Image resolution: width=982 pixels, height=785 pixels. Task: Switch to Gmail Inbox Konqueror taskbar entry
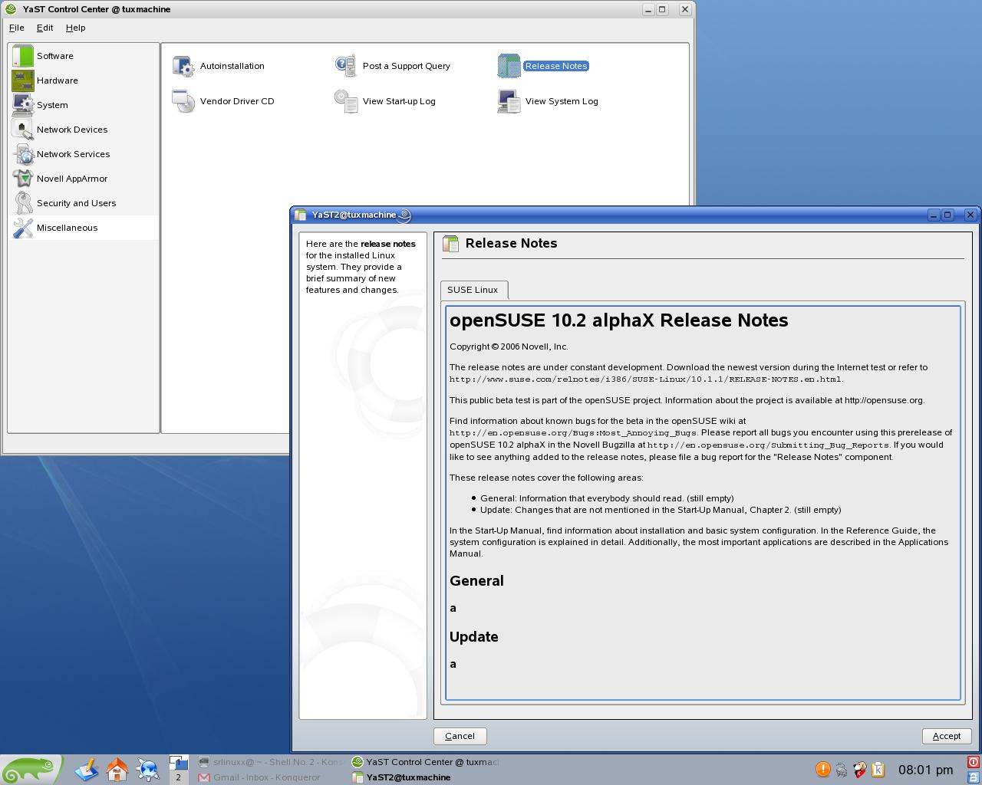(x=271, y=777)
